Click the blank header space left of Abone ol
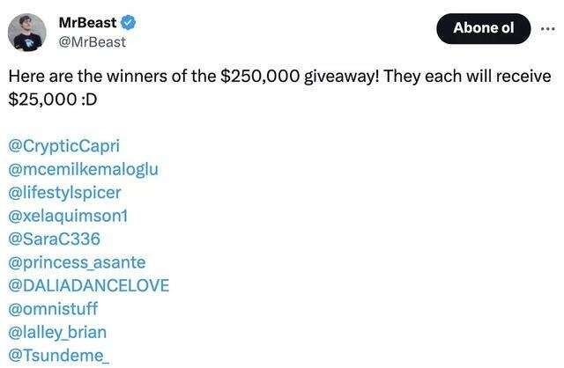The height and width of the screenshot is (368, 564). (x=291, y=31)
